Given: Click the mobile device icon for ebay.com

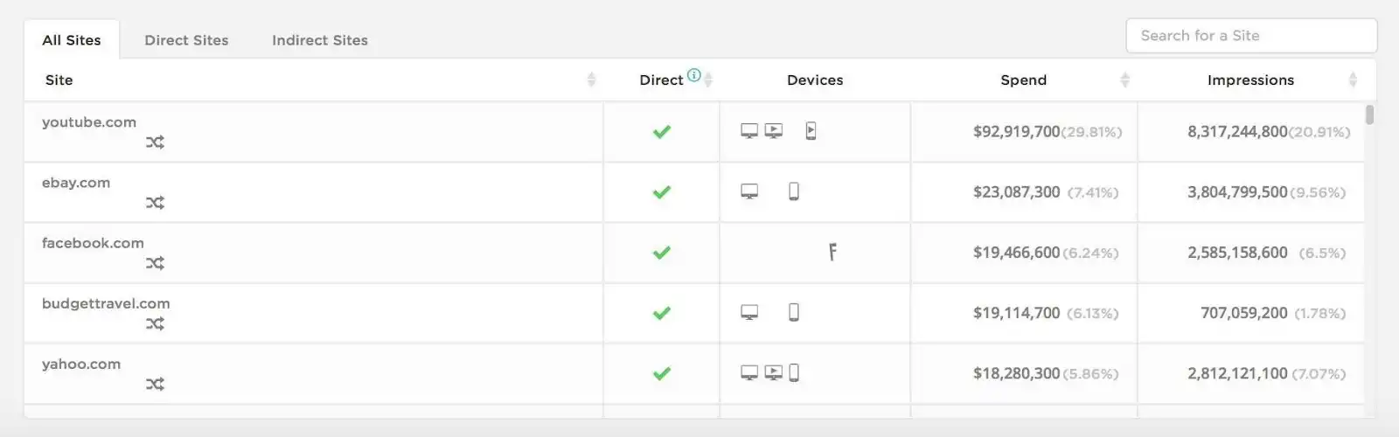Looking at the screenshot, I should 794,191.
